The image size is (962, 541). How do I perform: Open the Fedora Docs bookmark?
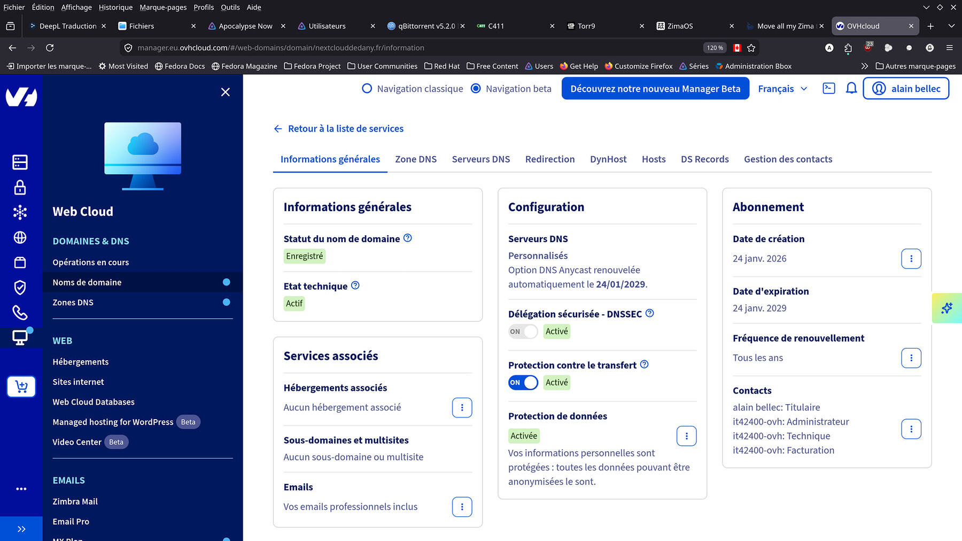coord(180,66)
